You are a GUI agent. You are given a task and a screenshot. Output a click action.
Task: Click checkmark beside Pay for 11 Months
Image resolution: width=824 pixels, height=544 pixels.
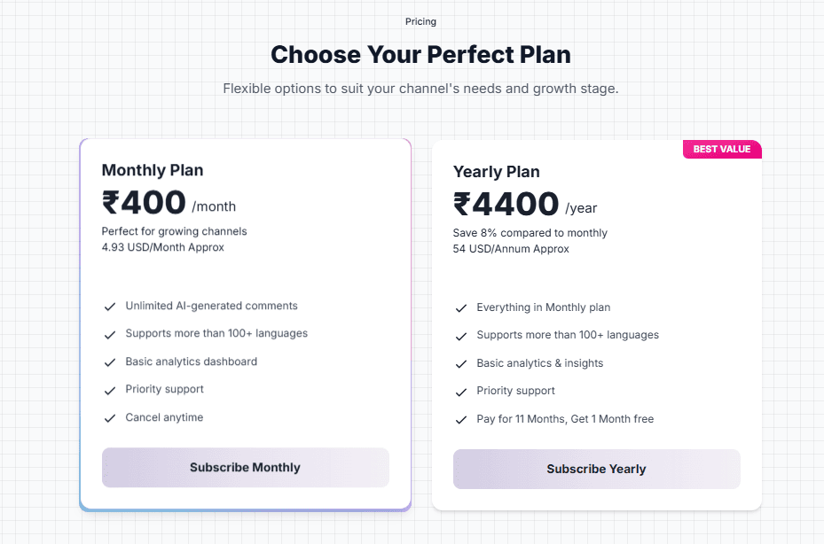coord(461,420)
